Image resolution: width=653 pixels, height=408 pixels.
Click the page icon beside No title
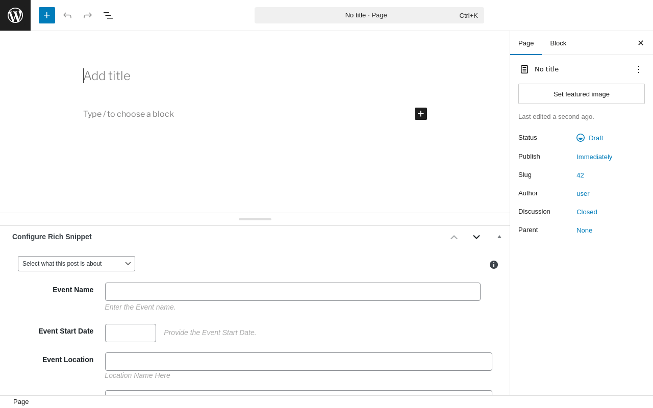click(x=524, y=69)
